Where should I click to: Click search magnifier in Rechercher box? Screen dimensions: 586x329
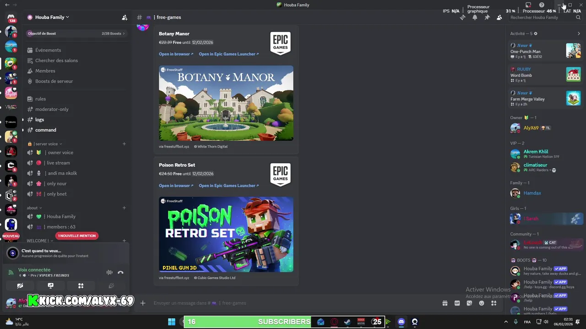(x=578, y=17)
